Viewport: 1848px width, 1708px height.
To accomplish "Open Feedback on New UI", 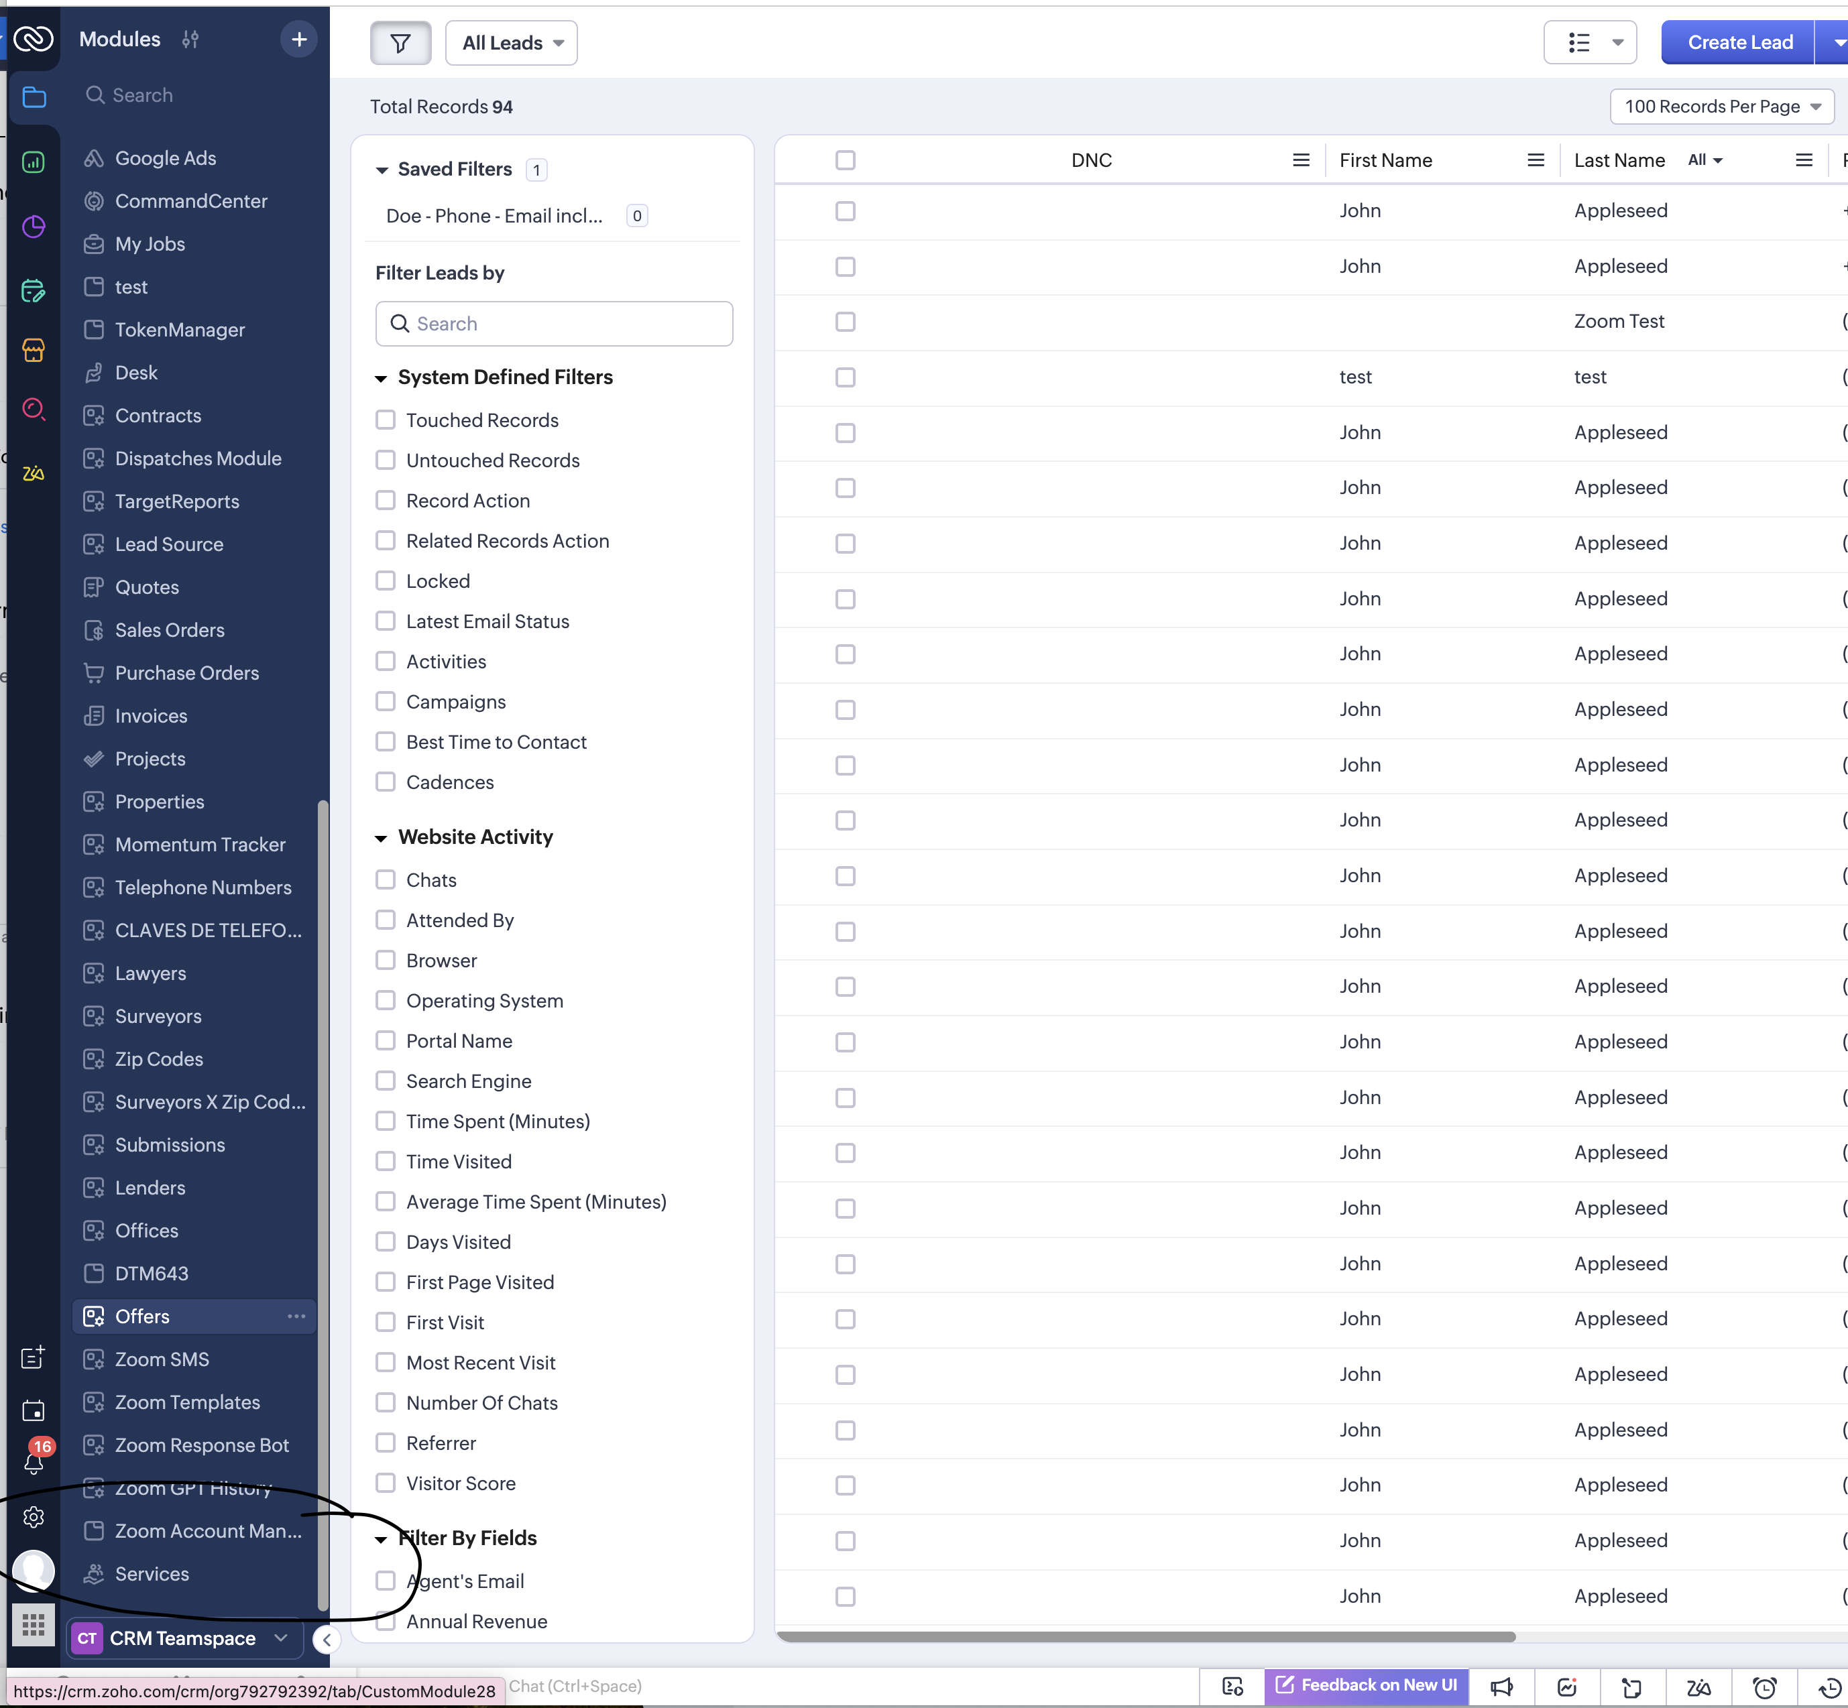I will (1365, 1685).
